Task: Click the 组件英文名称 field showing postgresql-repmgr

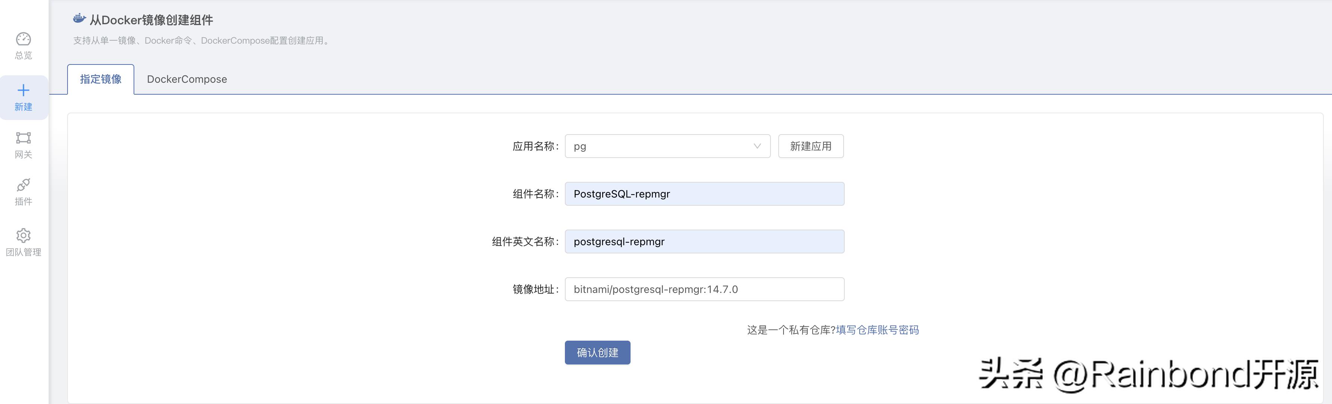Action: tap(704, 241)
